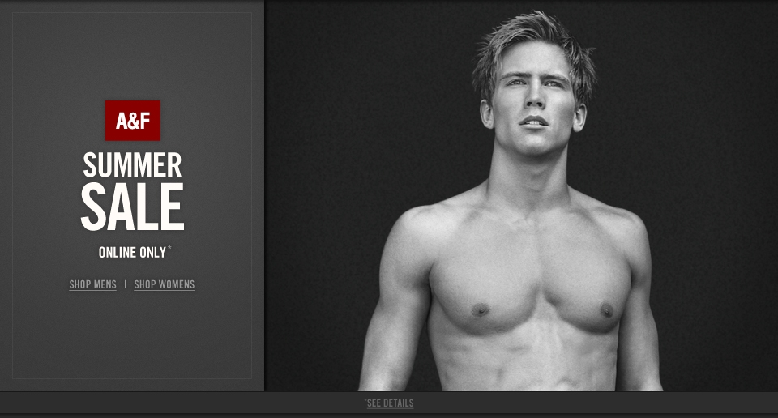Click the Summer Sale headline text
778x418 pixels.
pos(132,191)
